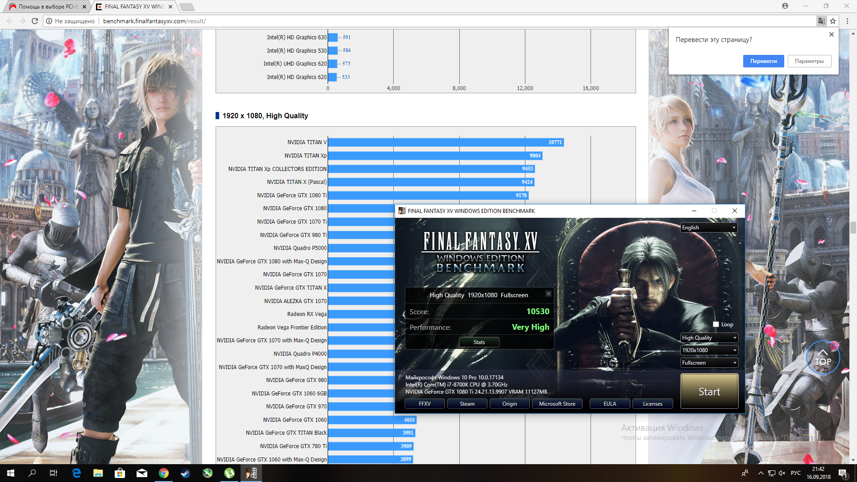Open the Microsoft Edge taskbar icon
Viewport: 857px width, 482px height.
(x=76, y=473)
